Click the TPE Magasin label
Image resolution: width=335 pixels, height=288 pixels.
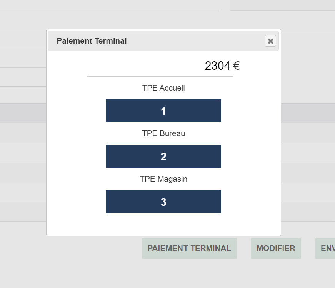coord(163,179)
